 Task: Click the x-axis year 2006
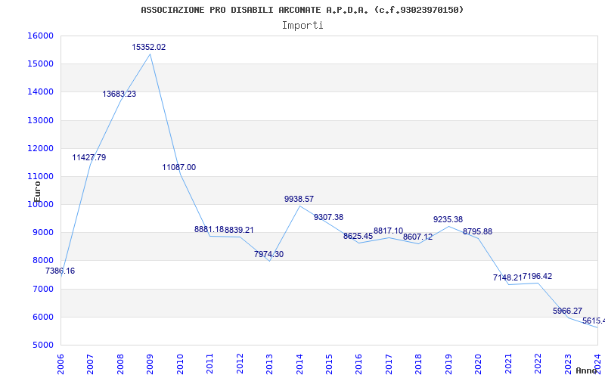point(60,364)
